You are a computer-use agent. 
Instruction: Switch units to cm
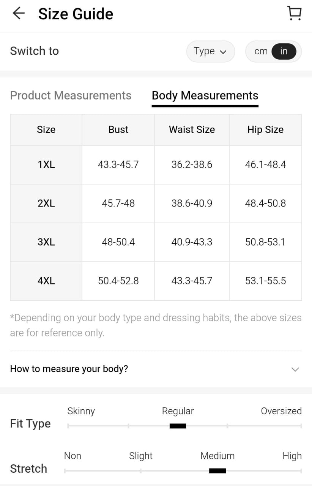[261, 51]
